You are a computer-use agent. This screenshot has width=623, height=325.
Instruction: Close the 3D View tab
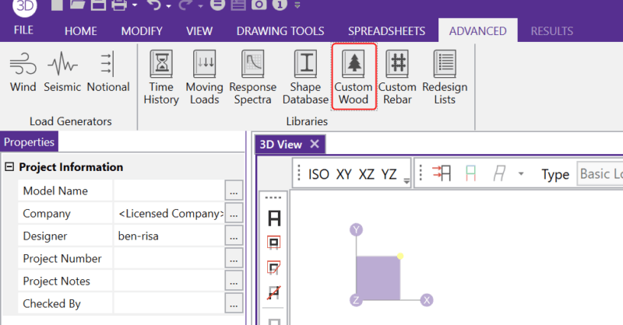click(x=315, y=144)
